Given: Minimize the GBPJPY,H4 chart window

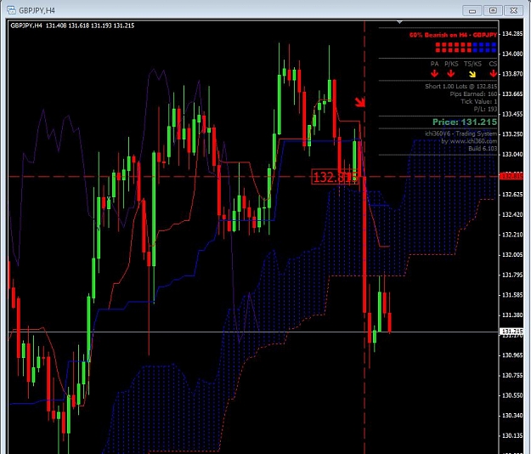Looking at the screenshot, I should (472, 10).
